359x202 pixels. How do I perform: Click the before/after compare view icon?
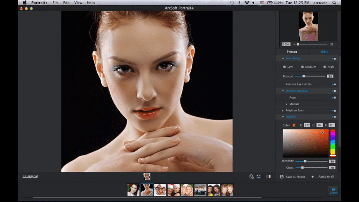click(x=269, y=176)
